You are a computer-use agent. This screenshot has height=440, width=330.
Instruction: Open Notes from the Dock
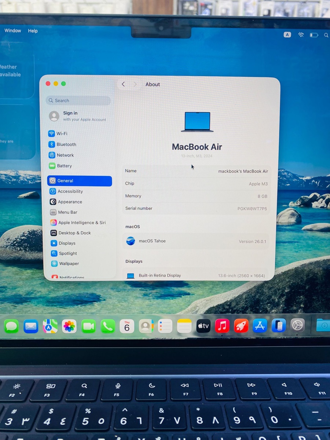tap(184, 326)
